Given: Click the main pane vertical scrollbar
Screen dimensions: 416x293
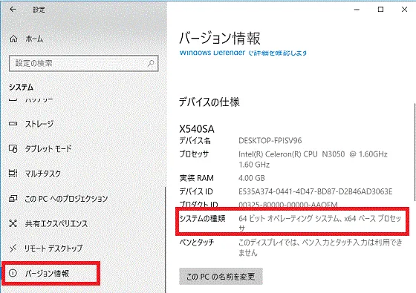Looking at the screenshot, I should (x=415, y=152).
